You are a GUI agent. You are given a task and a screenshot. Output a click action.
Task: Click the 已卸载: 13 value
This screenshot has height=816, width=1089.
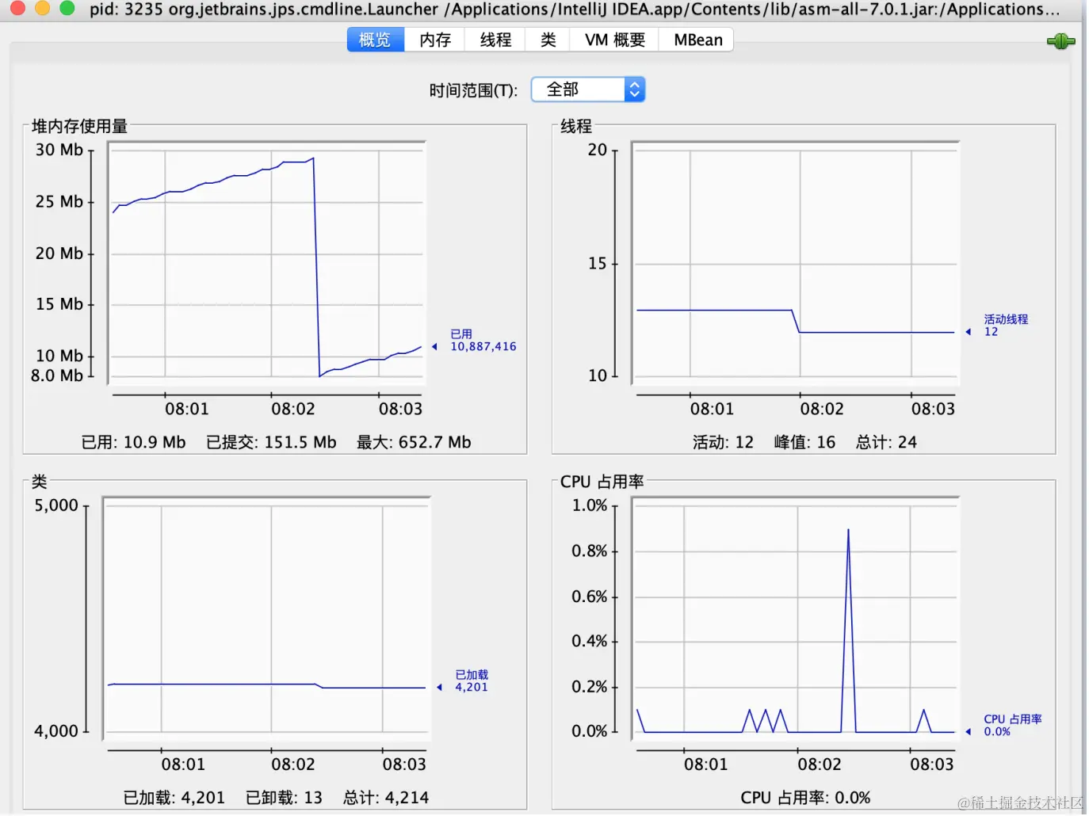coord(284,798)
